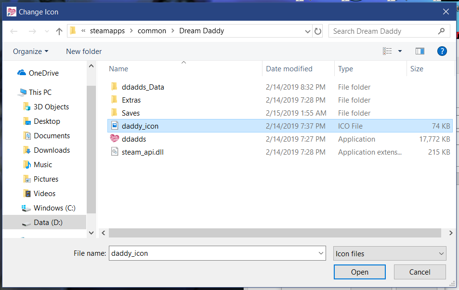Open Downloads in the sidebar
This screenshot has width=459, height=290.
[52, 150]
